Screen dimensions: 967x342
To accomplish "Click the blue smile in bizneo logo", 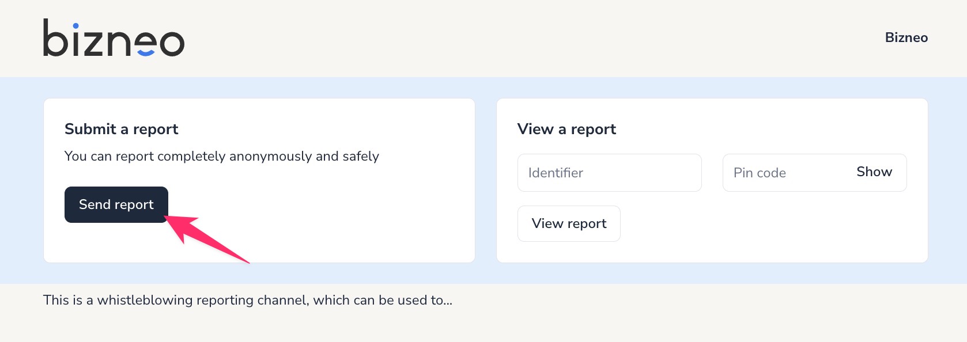I will click(x=146, y=52).
